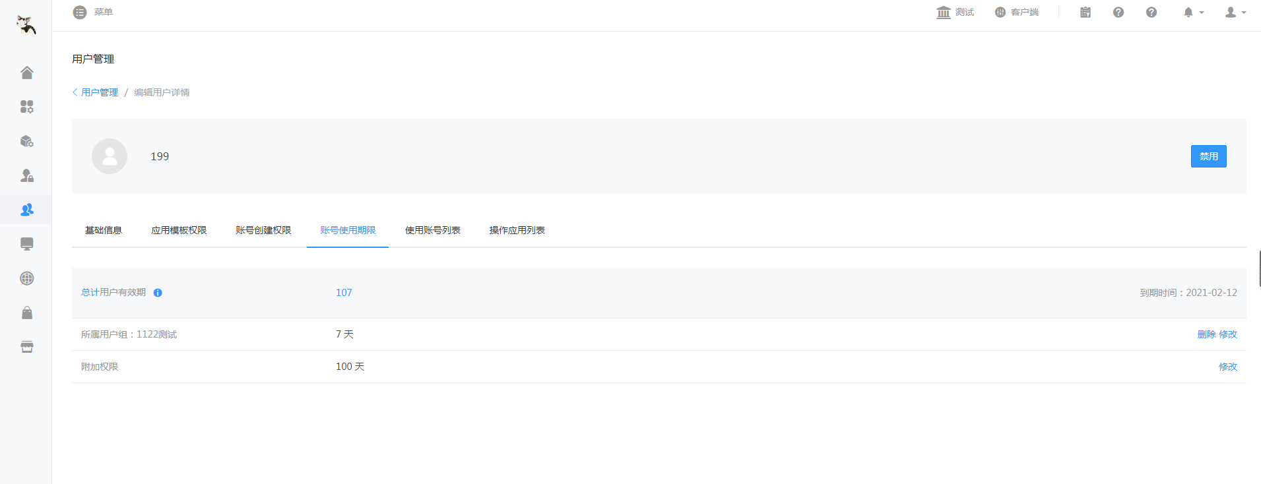
Task: Click 修改 in the 附加权限 row
Action: point(1228,367)
